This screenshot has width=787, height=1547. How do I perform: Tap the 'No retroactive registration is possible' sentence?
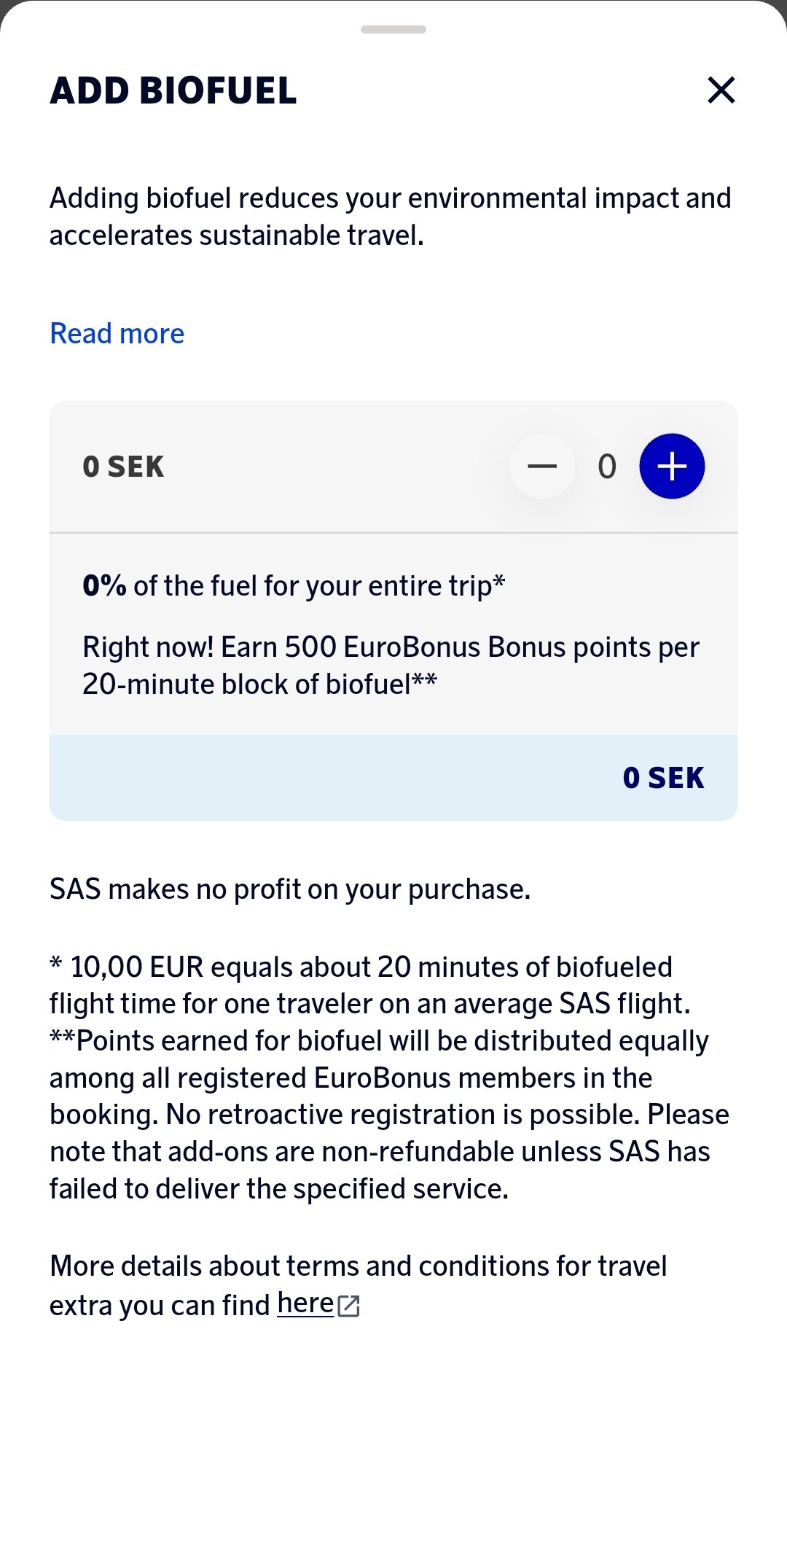coord(403,1115)
